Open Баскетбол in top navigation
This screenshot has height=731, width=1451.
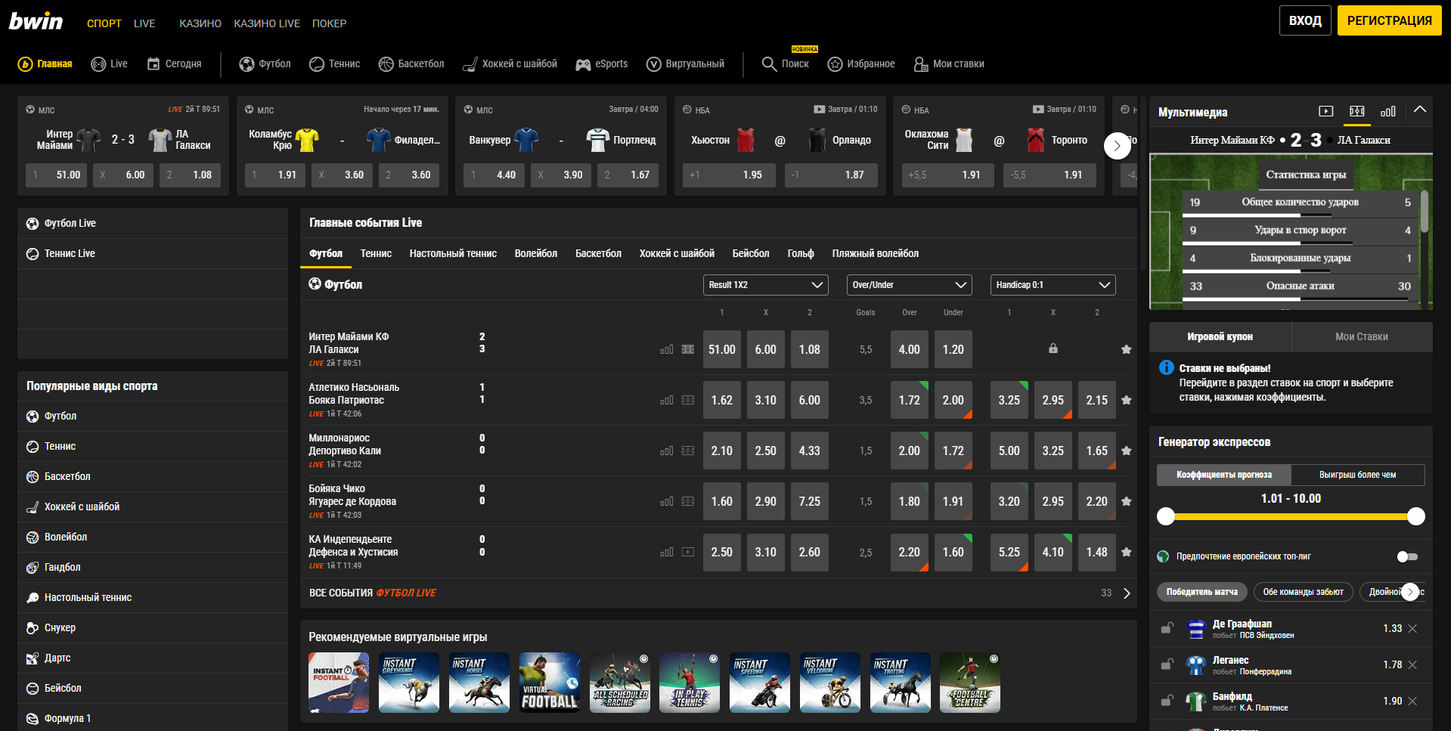[x=411, y=64]
